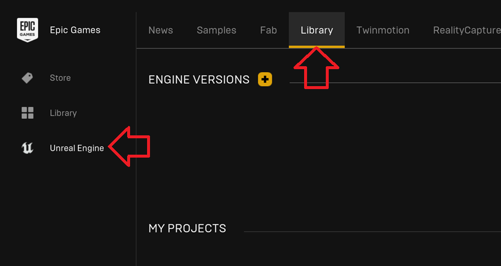Click red arrow pointing at Unreal Engine
Screen dimensions: 501x266
tap(129, 146)
